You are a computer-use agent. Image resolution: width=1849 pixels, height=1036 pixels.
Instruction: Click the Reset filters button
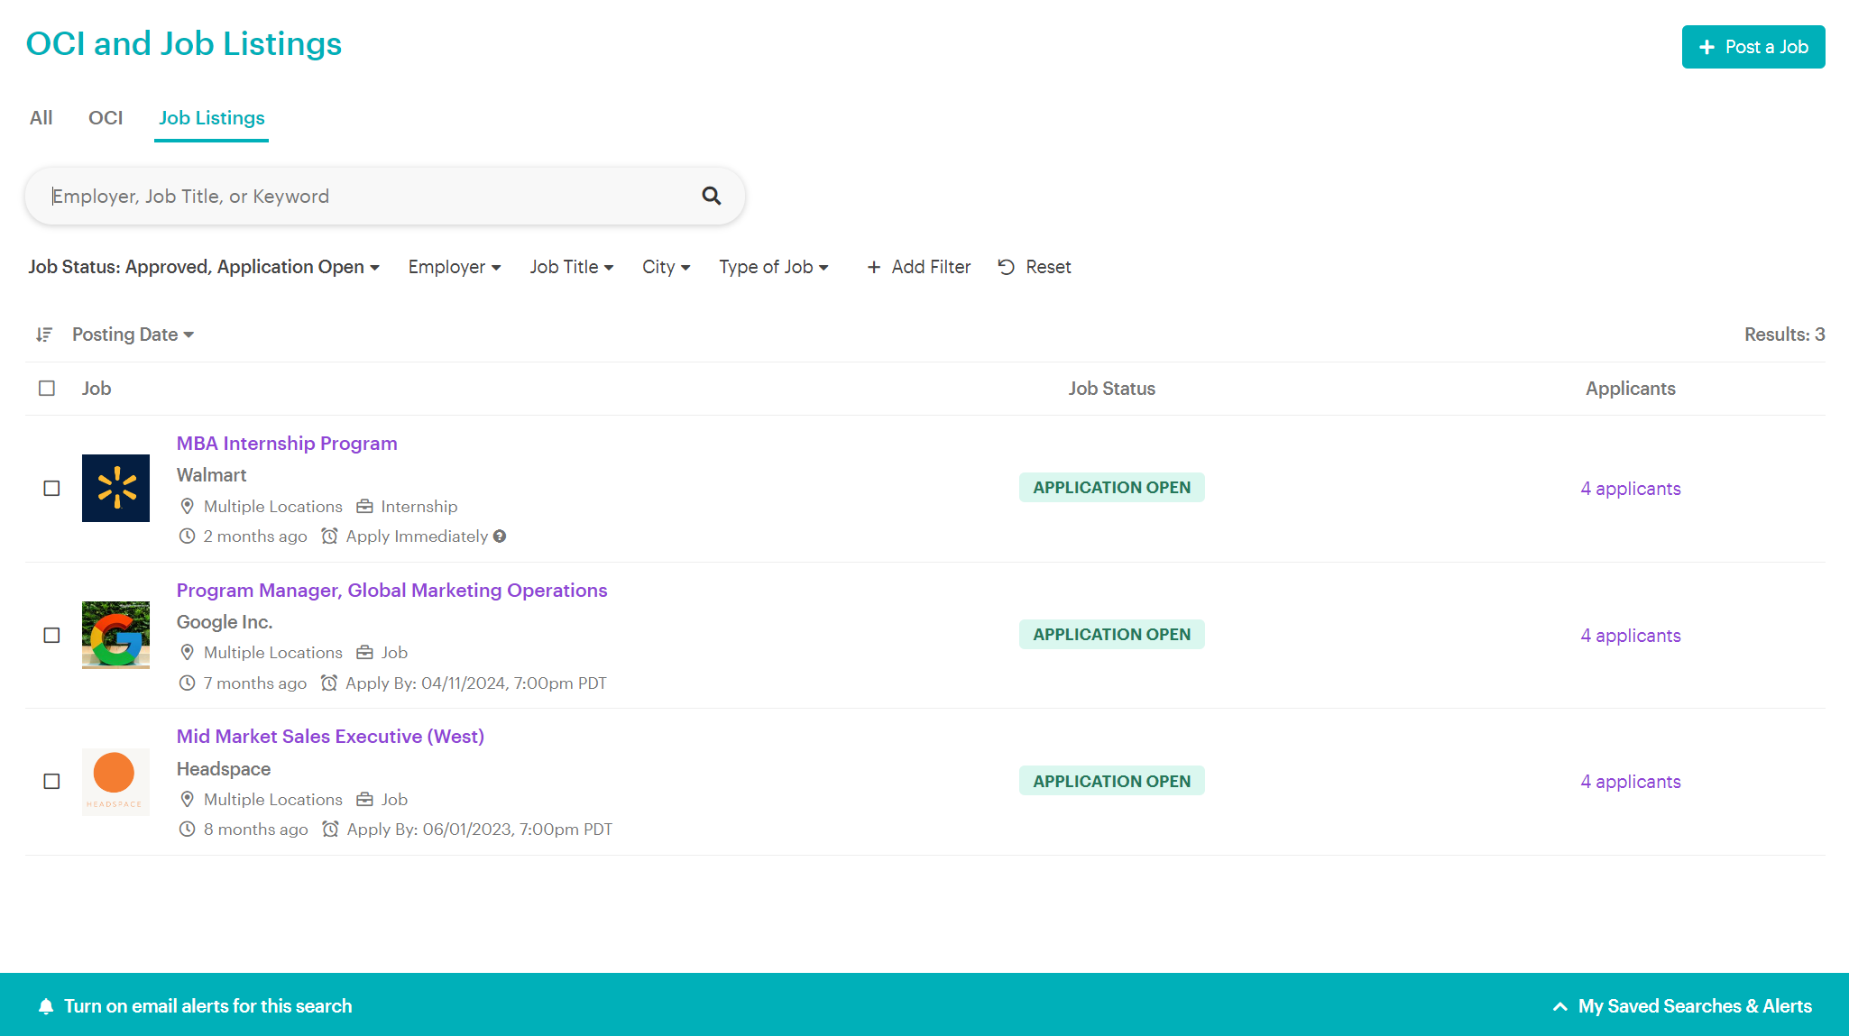click(1035, 267)
